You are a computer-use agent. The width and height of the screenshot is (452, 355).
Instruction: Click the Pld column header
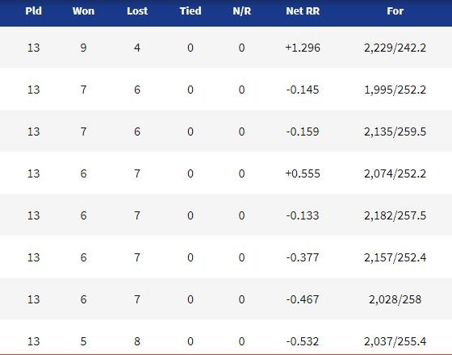click(x=33, y=11)
